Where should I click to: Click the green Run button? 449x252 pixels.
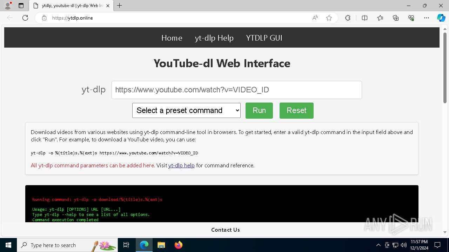point(259,111)
